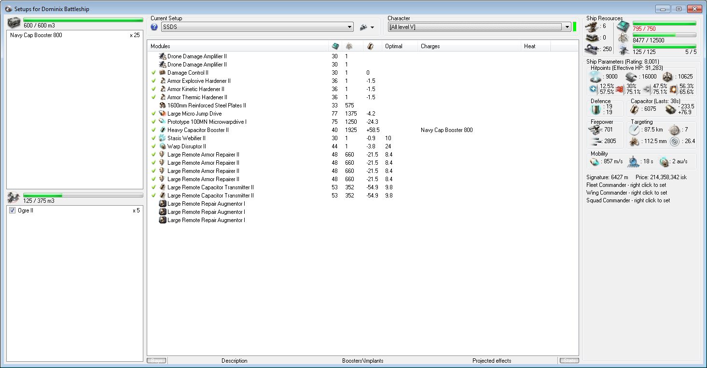The image size is (707, 368).
Task: Click the targeting range icon showing 87.5 km
Action: [634, 130]
